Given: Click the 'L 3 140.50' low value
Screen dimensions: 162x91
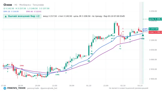Looking at the screenshot, I should [x=33, y=8].
